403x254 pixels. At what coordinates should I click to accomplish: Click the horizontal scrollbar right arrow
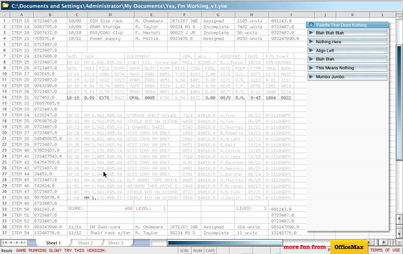coord(384,242)
